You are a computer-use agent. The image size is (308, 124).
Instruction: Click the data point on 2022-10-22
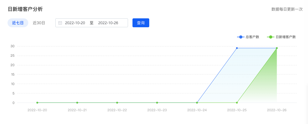[117, 103]
